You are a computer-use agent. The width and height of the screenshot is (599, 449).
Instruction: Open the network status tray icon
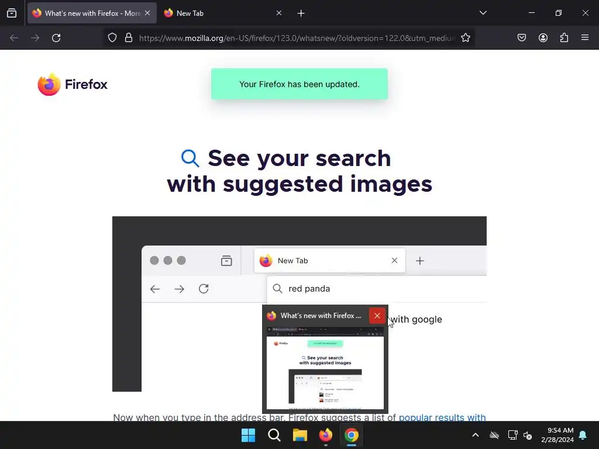tap(512, 435)
